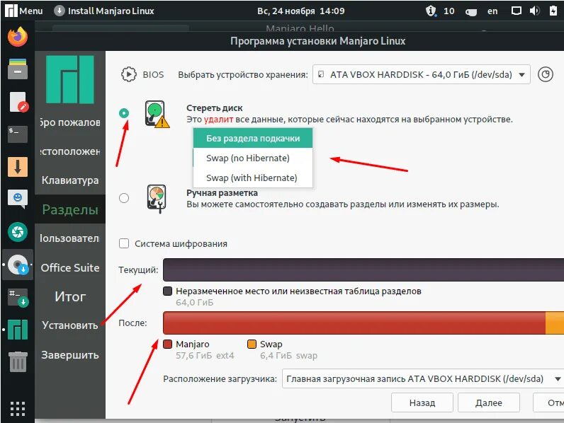Choose Swap (no Hibernate) option

[x=253, y=158]
